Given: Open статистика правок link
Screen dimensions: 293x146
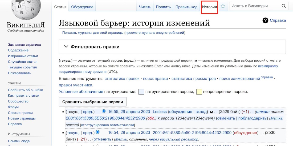Looking at the screenshot, I should 122,79.
